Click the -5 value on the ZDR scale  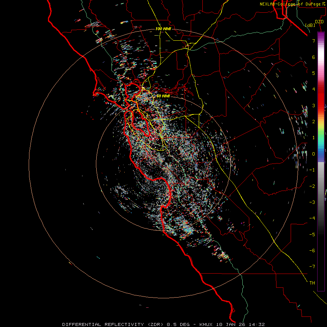(312, 235)
